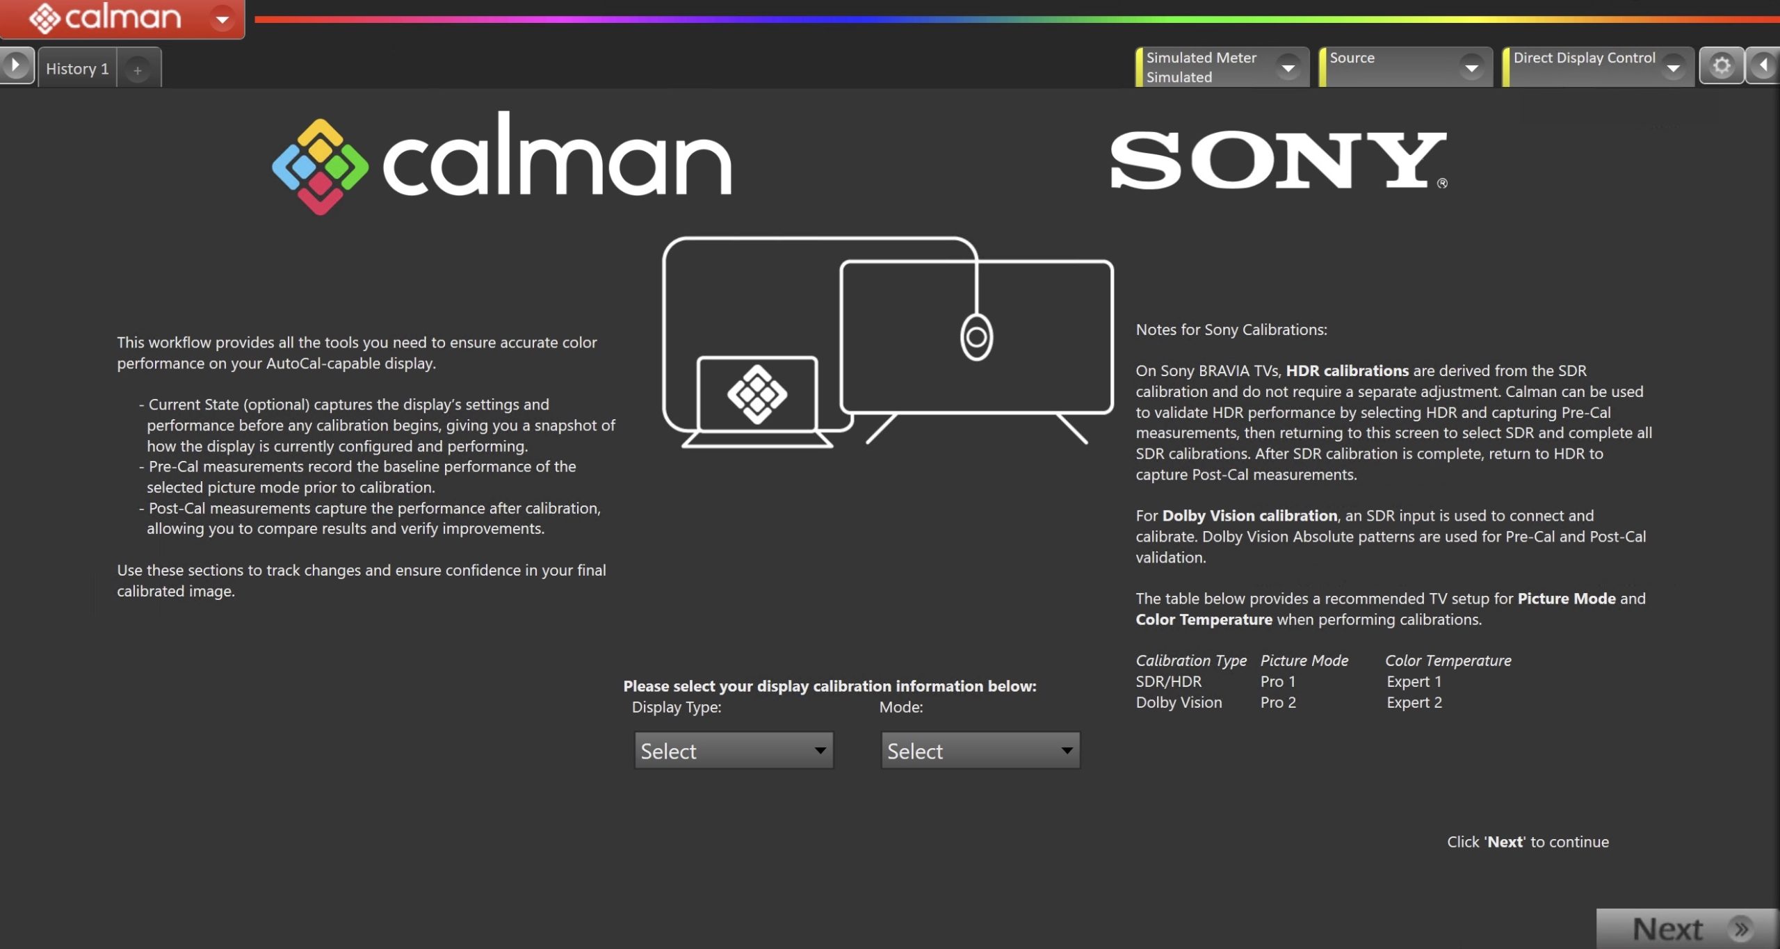Click the double chevron on Next button

coord(1741,929)
